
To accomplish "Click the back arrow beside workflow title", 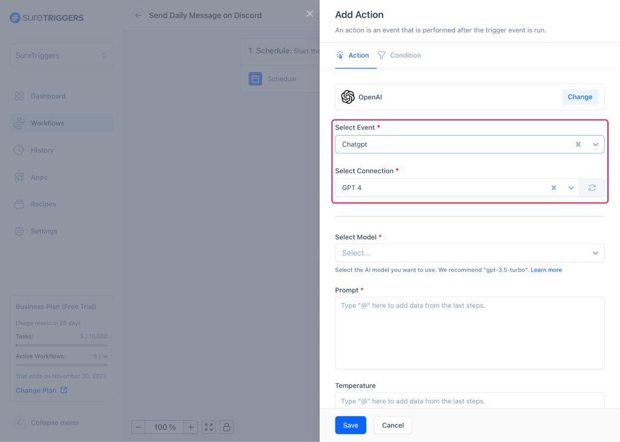I will [138, 15].
